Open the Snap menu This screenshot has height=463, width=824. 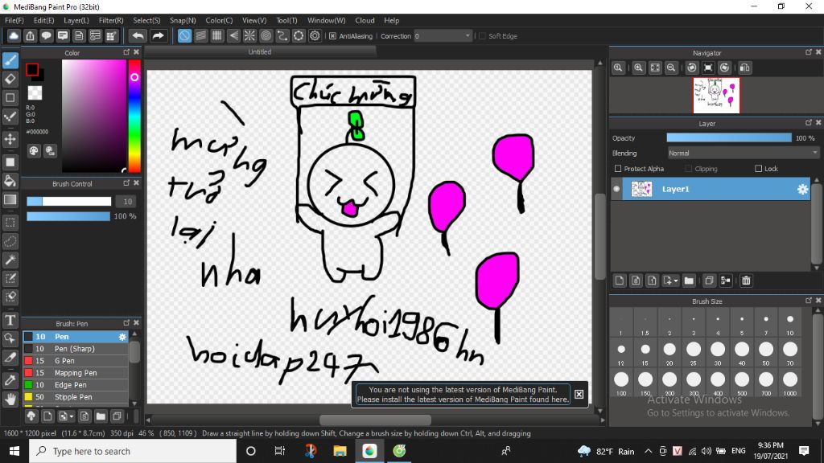(183, 20)
